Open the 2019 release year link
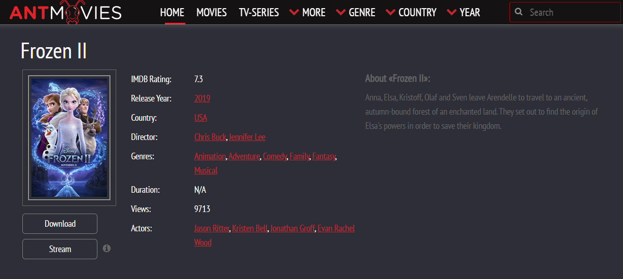Image resolution: width=623 pixels, height=279 pixels. pos(202,98)
